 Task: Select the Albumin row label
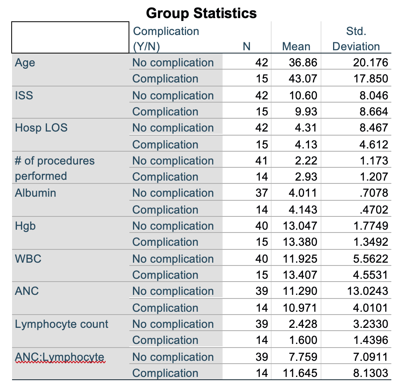click(35, 193)
